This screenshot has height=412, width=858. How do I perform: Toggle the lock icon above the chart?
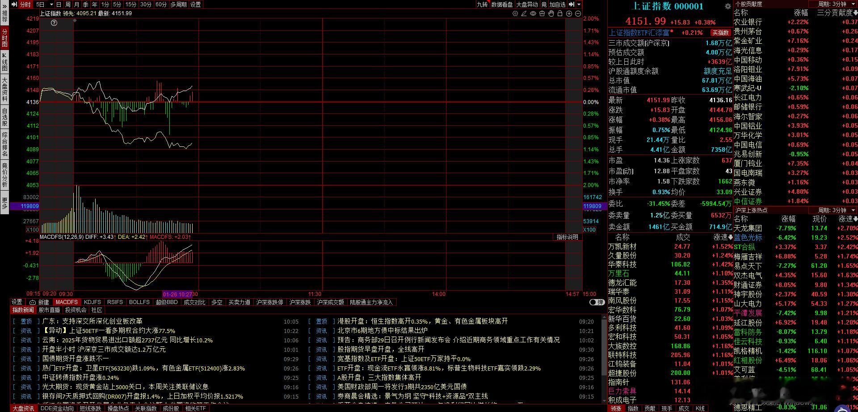560,14
